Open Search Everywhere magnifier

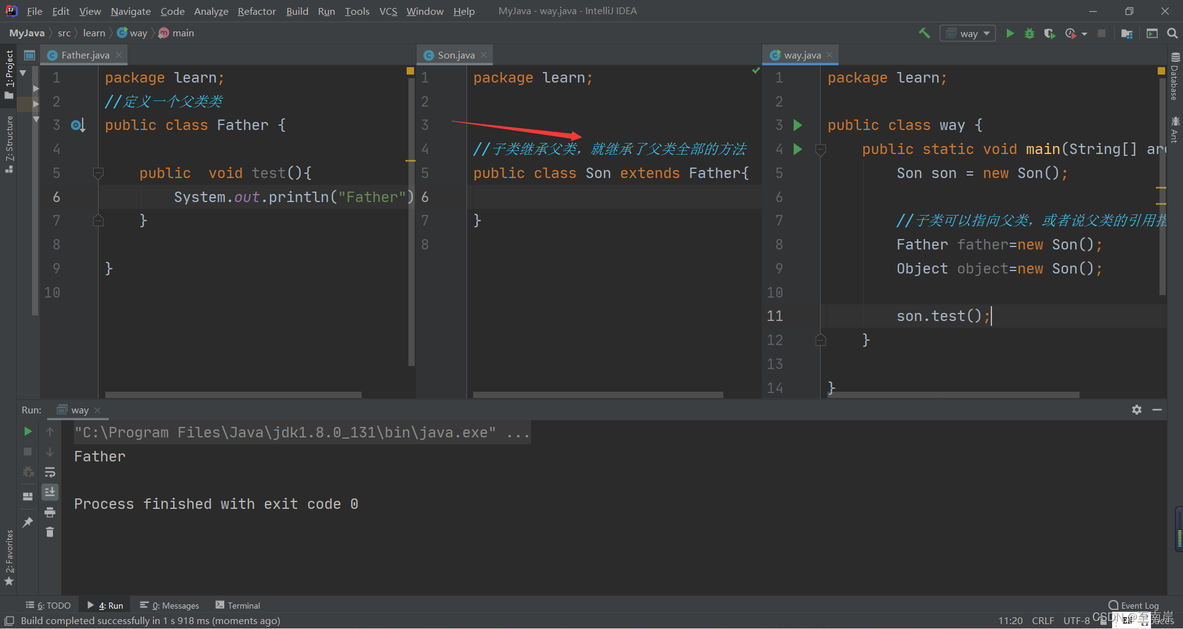tap(1173, 33)
